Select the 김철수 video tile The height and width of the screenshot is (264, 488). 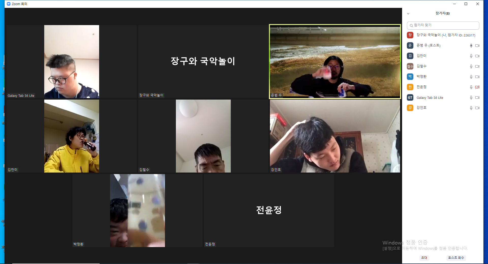coord(203,136)
